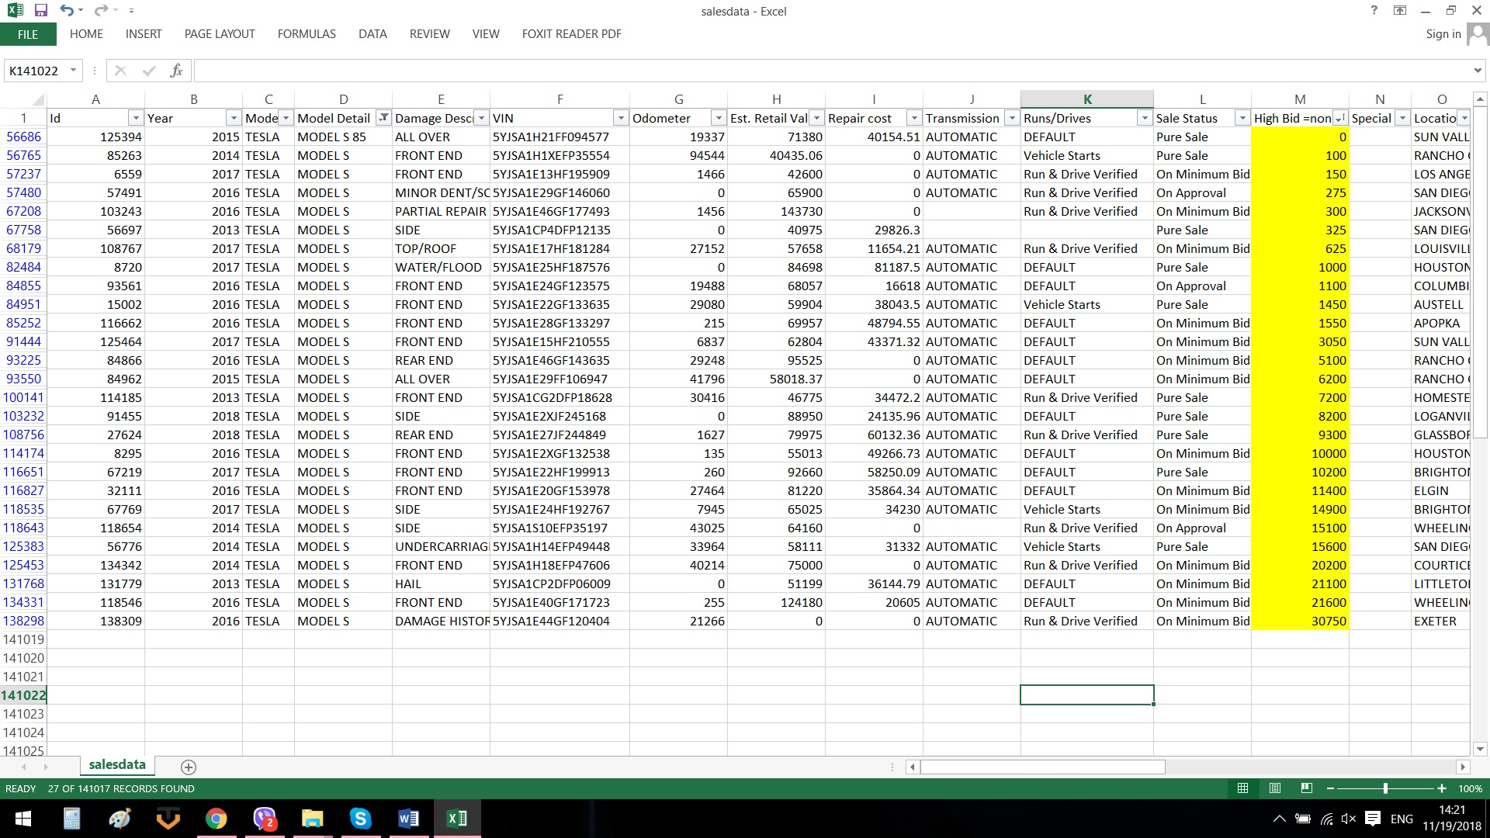Click the vertical scroll down arrow
This screenshot has width=1490, height=838.
pos(1480,749)
